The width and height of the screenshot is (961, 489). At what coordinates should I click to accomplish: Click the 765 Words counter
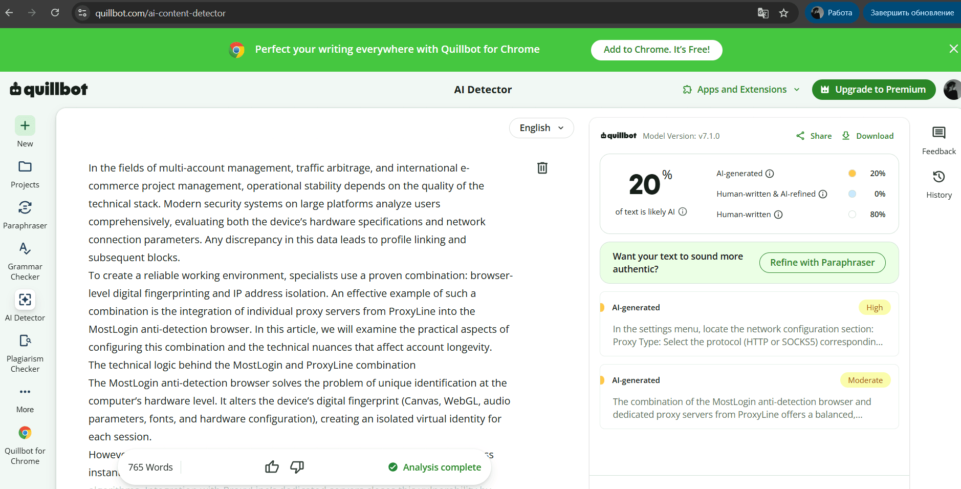coord(150,467)
